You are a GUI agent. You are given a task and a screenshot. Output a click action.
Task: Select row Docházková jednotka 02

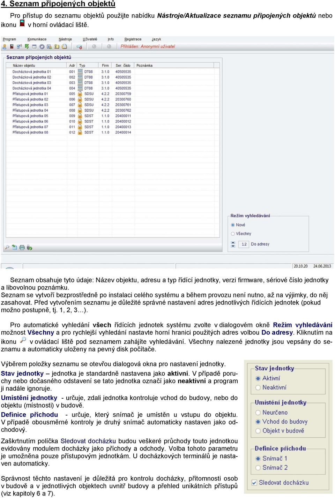click(x=113, y=77)
